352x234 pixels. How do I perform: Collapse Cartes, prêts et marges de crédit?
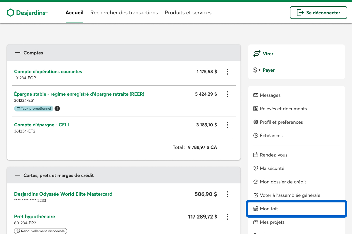tap(18, 175)
